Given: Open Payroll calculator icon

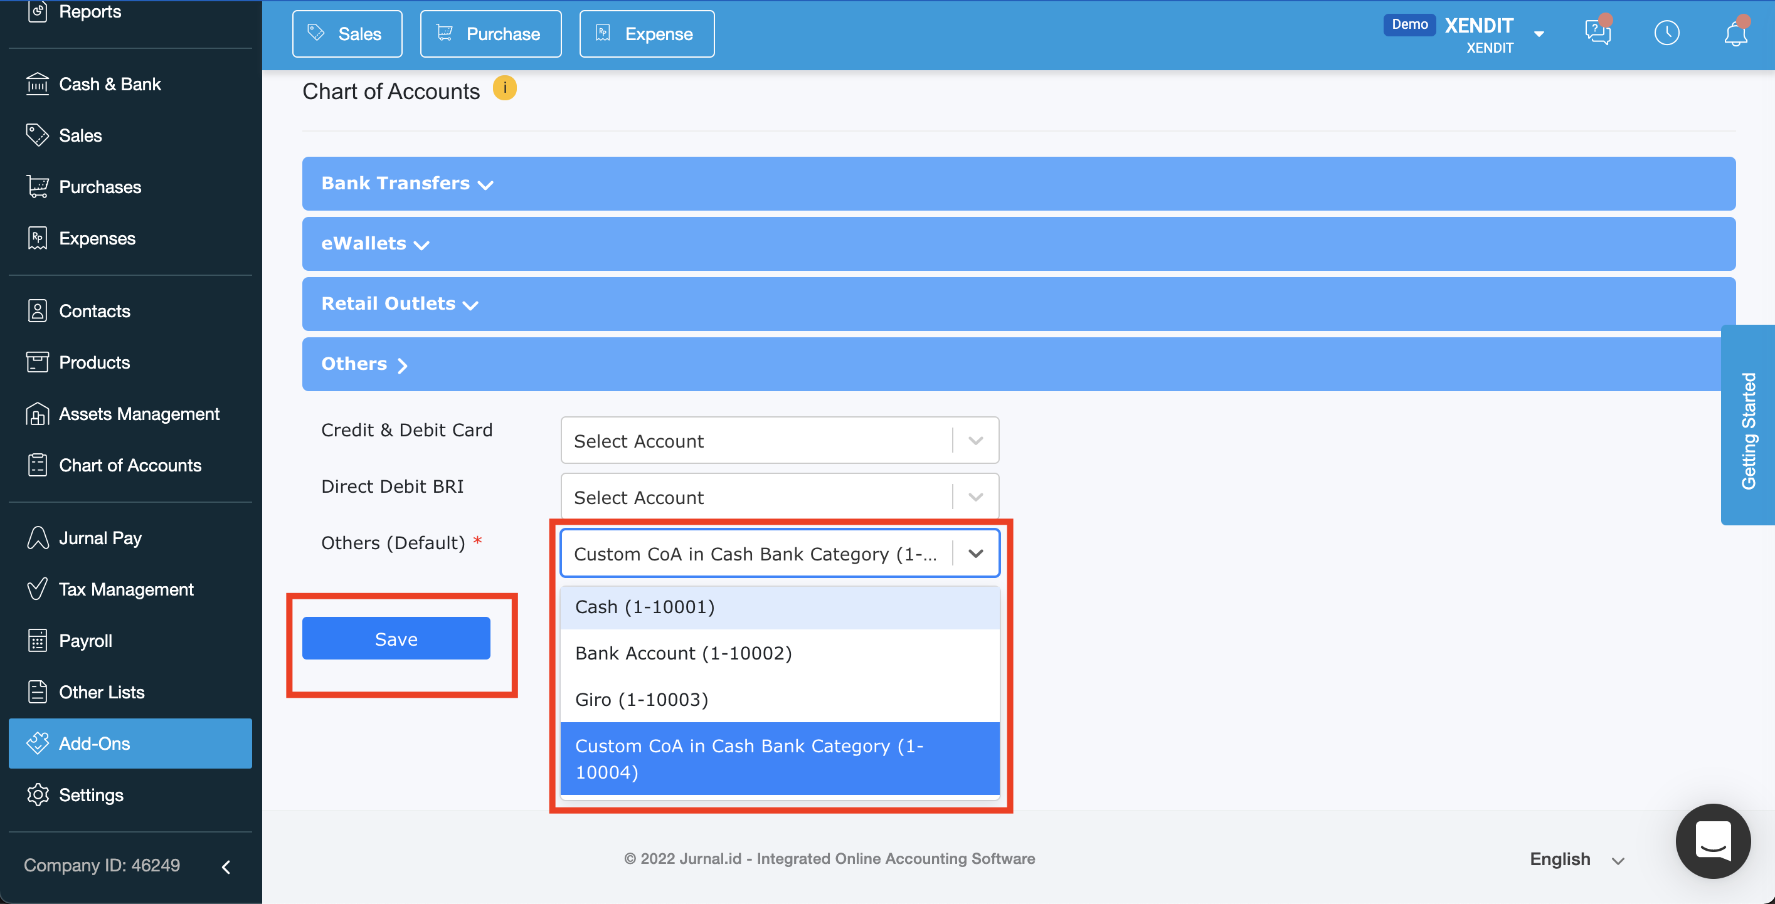Looking at the screenshot, I should coord(37,640).
